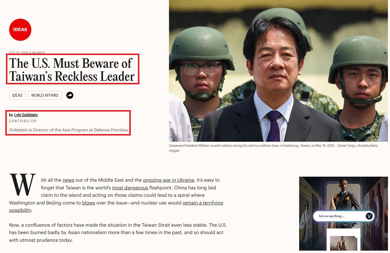Click the article headline about Taiwan's leader

72,70
